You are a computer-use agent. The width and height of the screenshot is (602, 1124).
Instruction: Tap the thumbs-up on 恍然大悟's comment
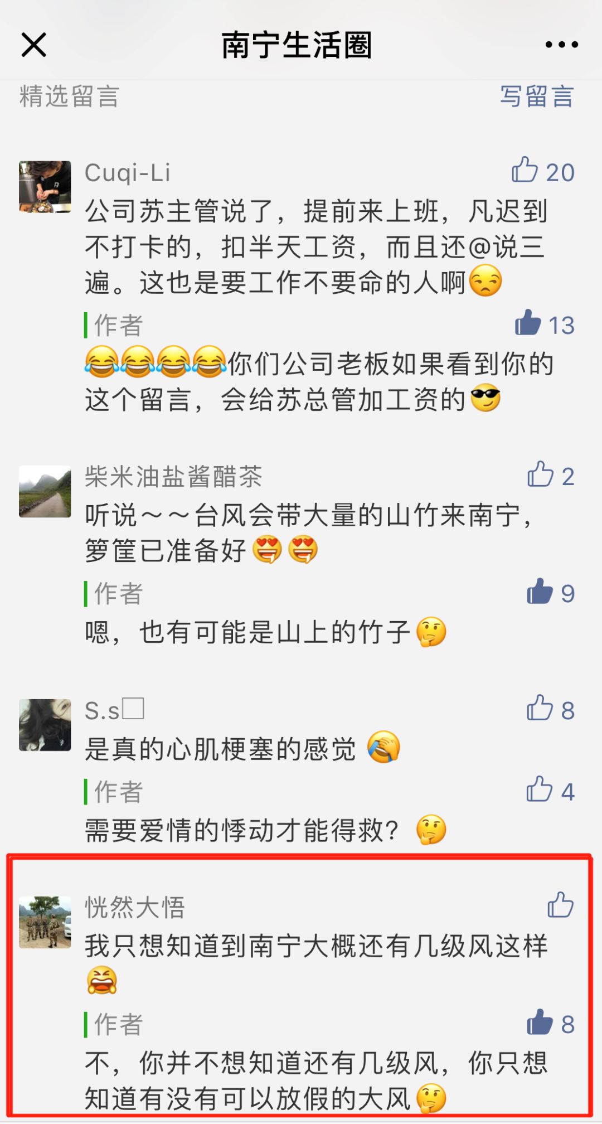(x=560, y=905)
